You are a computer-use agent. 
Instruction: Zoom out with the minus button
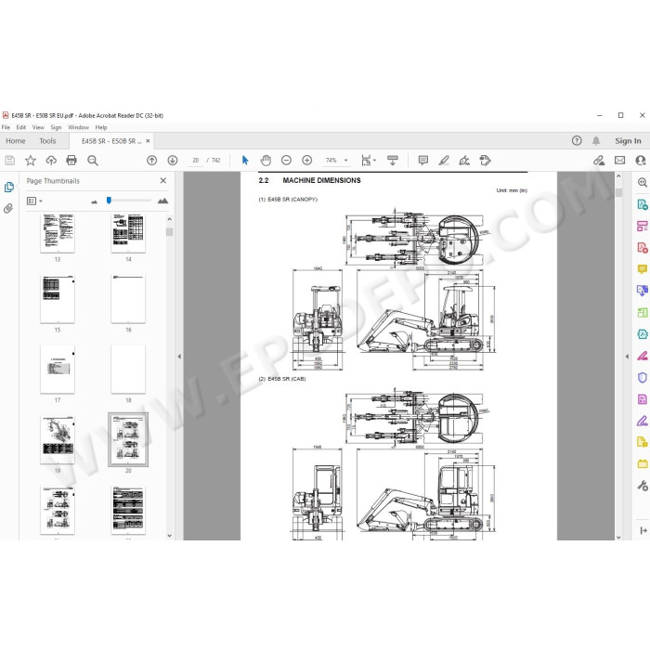point(286,160)
